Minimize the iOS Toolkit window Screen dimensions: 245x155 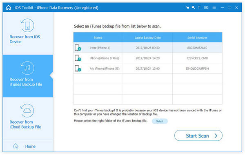coord(223,7)
